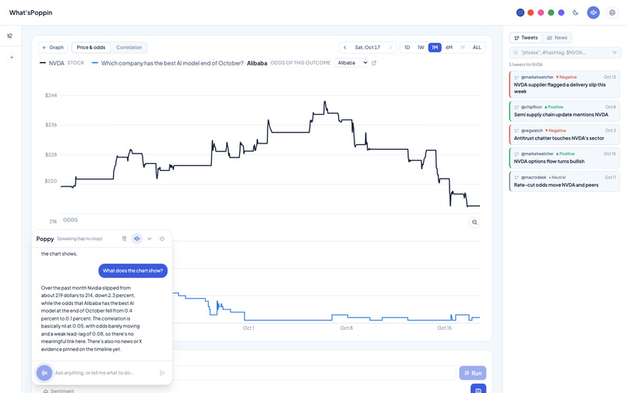The height and width of the screenshot is (393, 628).
Task: Toggle NVDA stock legend series
Action: (x=62, y=63)
